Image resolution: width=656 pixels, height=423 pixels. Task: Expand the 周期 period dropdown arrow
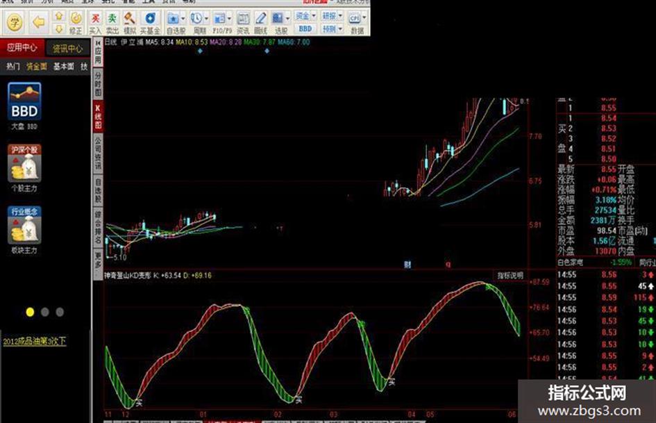tap(206, 19)
